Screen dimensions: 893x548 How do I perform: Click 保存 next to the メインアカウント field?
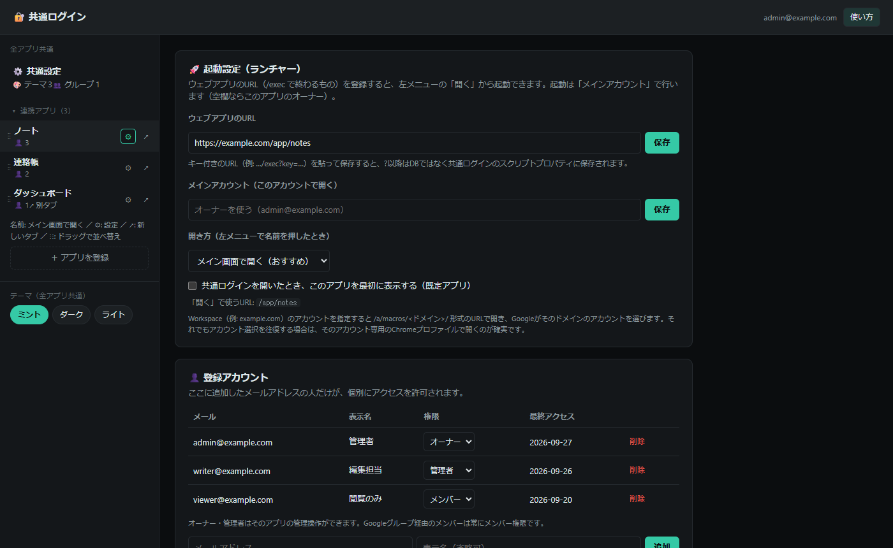(662, 210)
